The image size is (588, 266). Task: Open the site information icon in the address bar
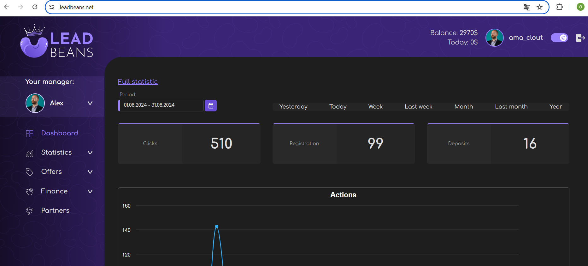pos(52,7)
